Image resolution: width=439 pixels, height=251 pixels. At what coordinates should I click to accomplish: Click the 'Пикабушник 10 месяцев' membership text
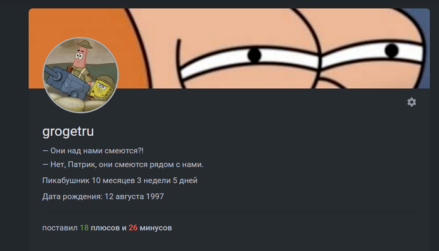pos(120,180)
